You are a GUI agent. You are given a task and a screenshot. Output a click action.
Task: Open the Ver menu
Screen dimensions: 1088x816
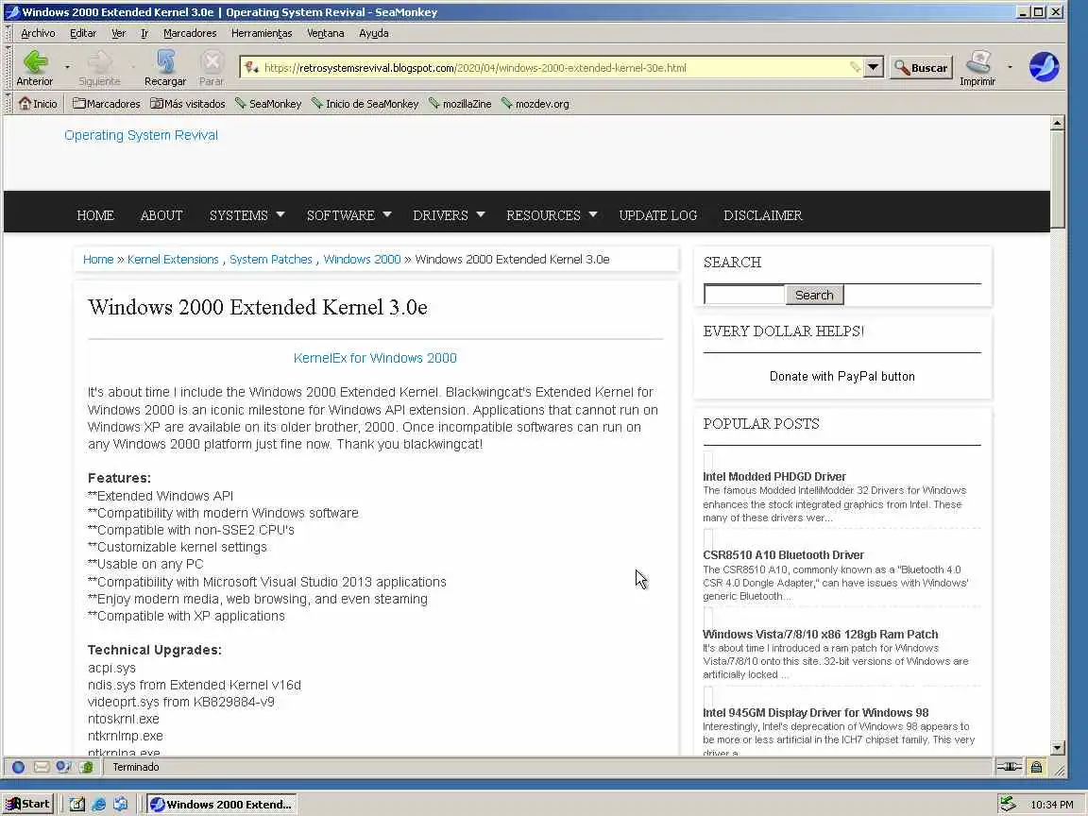119,33
